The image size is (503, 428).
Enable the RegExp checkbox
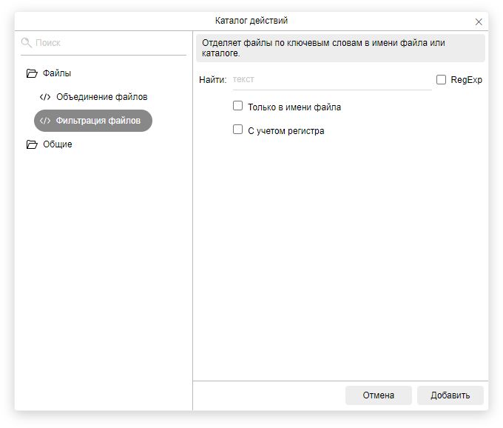click(442, 79)
